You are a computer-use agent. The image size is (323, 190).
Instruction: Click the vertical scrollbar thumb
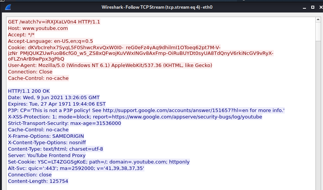tap(318, 31)
